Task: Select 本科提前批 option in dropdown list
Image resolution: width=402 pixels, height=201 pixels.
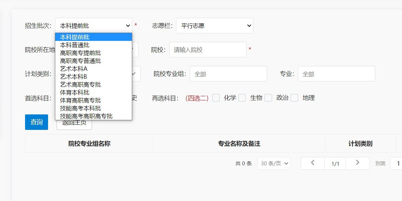Action: point(94,37)
